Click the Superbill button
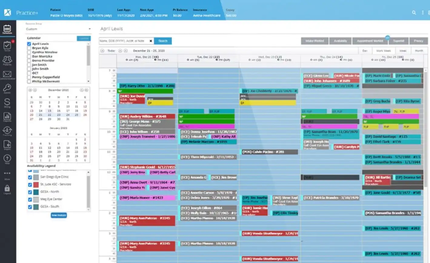The image size is (430, 263). point(398,41)
